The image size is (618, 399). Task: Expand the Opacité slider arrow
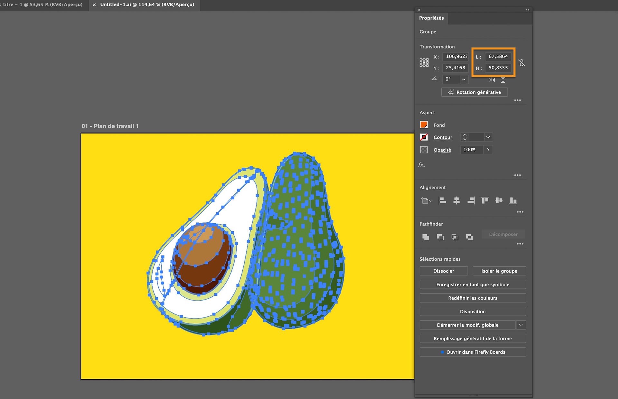pos(488,150)
